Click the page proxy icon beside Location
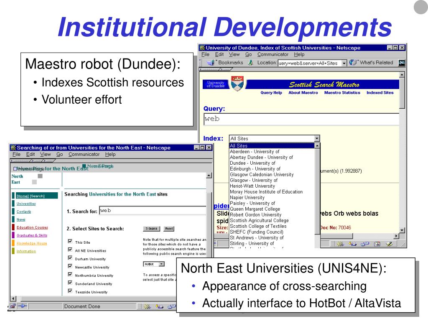Screen dimensions: 428x321 click(x=251, y=63)
